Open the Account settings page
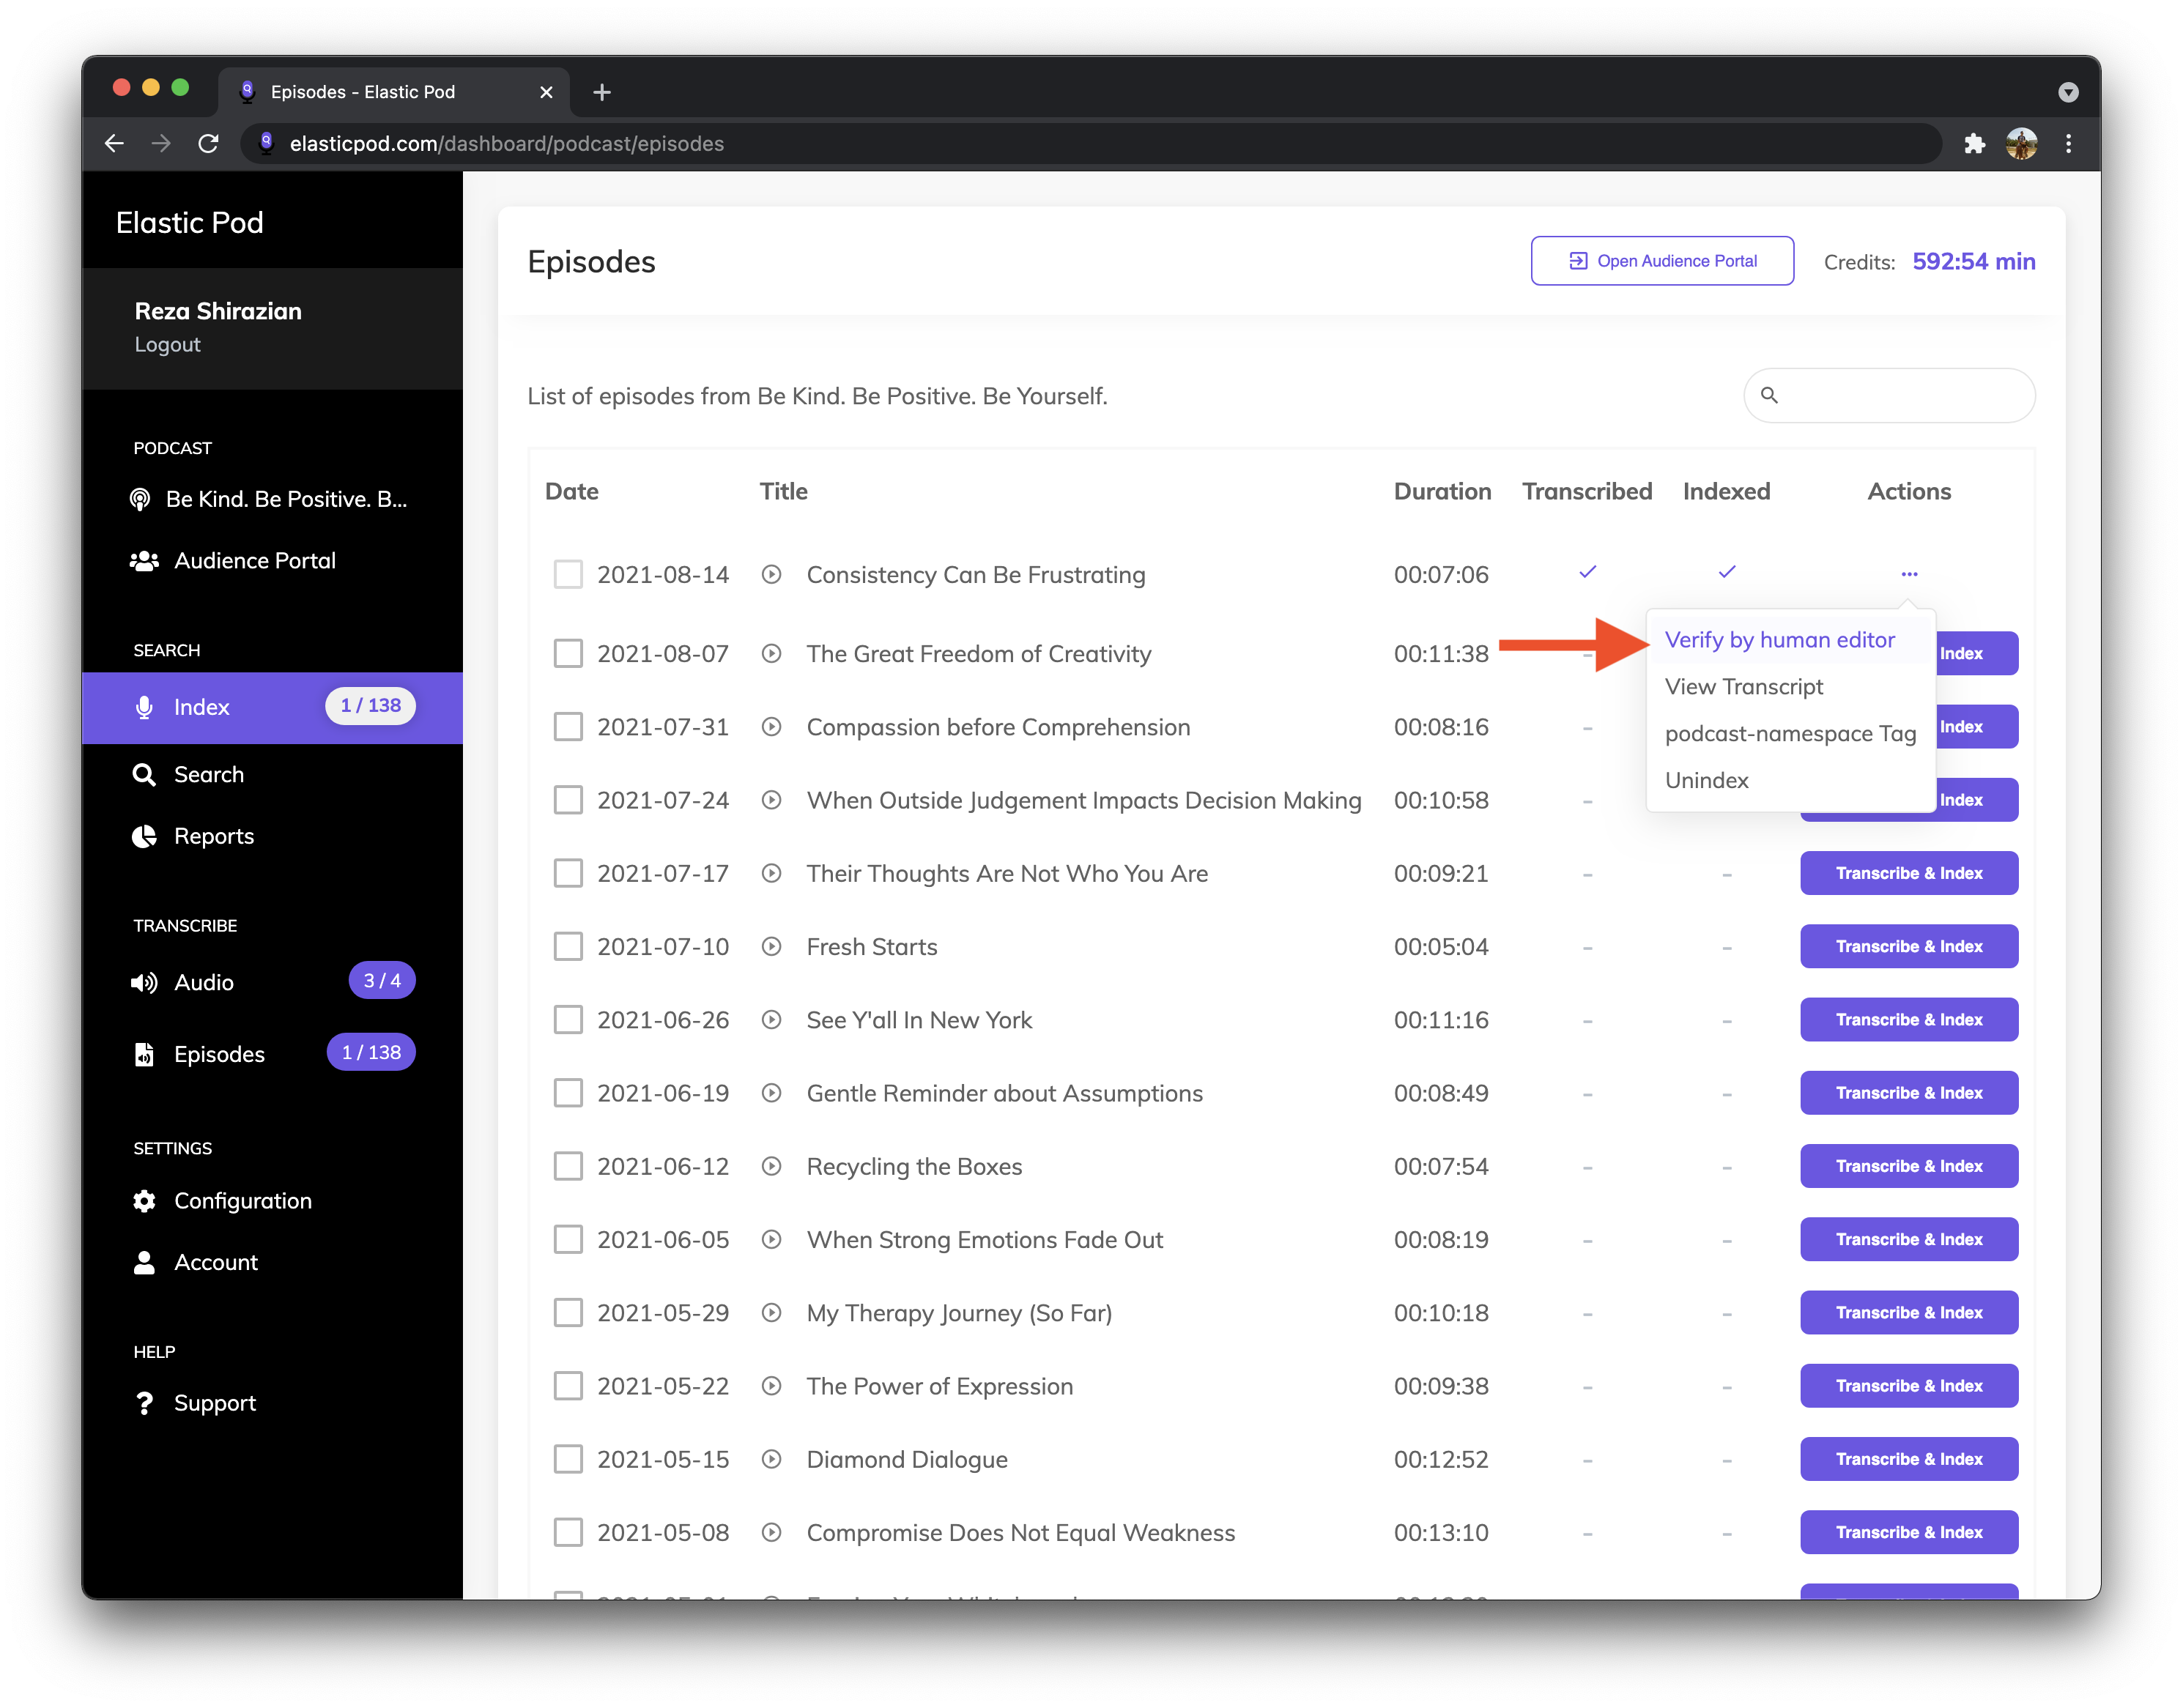Viewport: 2183px width, 1708px height. pos(196,1262)
